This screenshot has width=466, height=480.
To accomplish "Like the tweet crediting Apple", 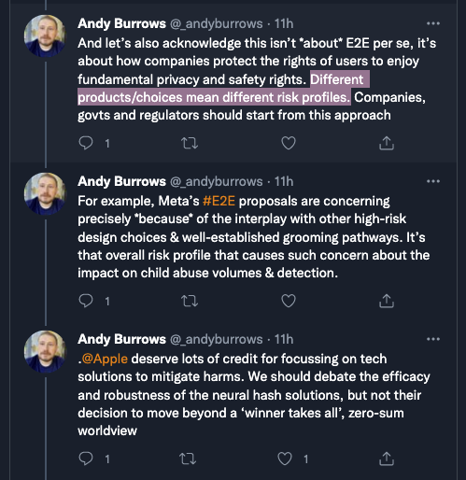I will click(285, 459).
